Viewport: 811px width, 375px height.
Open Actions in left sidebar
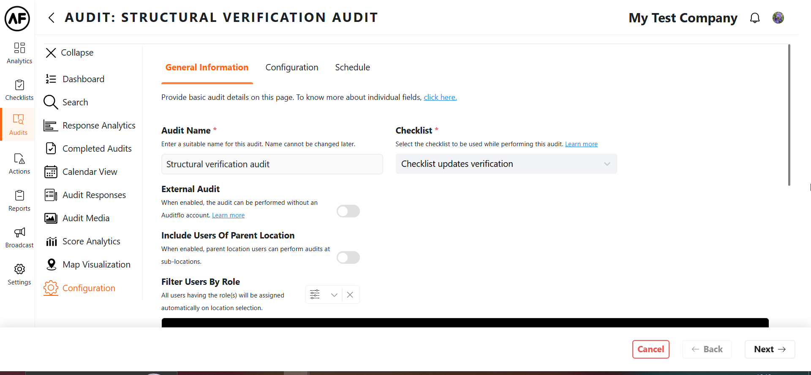point(19,164)
